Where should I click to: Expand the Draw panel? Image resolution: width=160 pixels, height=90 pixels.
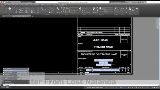point(9,14)
